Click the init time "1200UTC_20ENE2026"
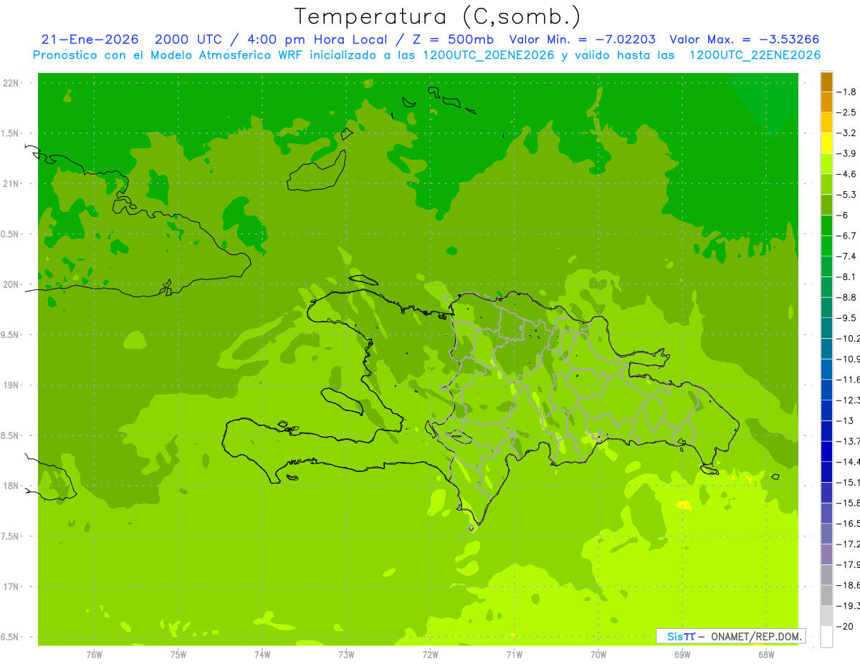This screenshot has height=664, width=860. click(x=489, y=55)
